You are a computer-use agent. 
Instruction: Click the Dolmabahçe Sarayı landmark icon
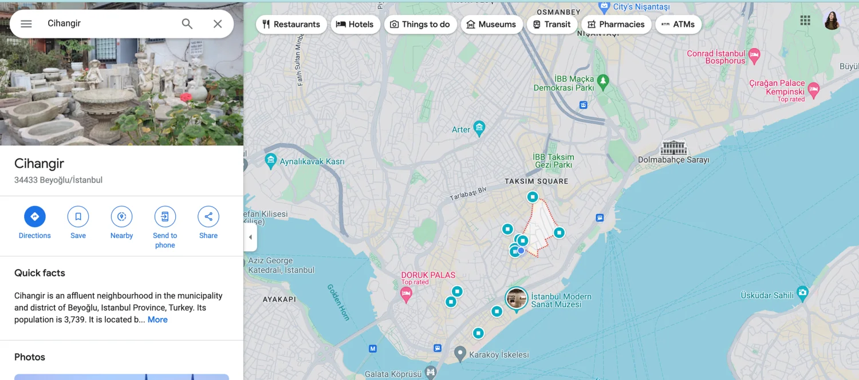point(673,148)
